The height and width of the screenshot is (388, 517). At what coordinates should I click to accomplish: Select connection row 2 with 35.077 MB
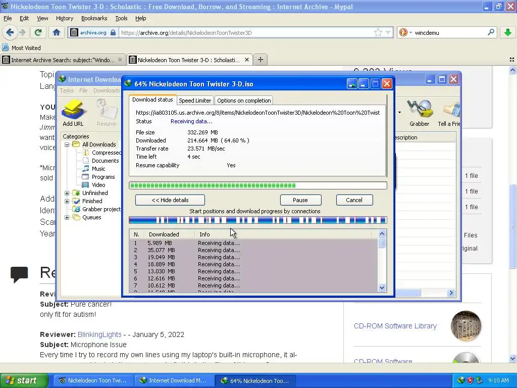(253, 250)
